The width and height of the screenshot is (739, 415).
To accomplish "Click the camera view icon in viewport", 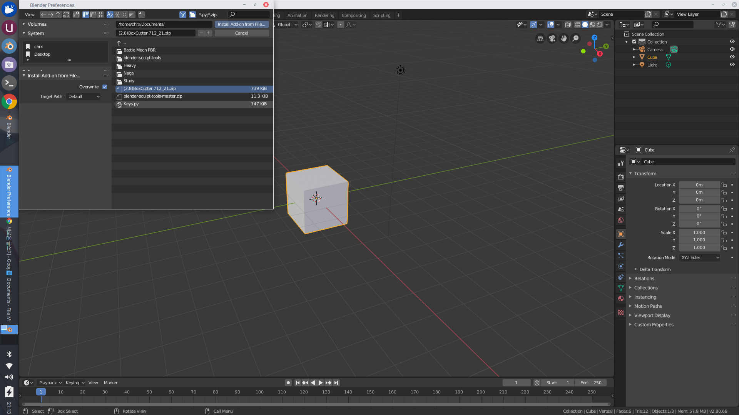I will tap(552, 38).
